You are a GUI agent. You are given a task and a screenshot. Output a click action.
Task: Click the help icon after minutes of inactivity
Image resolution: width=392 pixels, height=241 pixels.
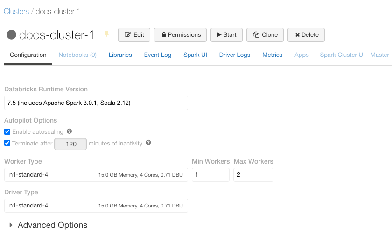coord(148,143)
